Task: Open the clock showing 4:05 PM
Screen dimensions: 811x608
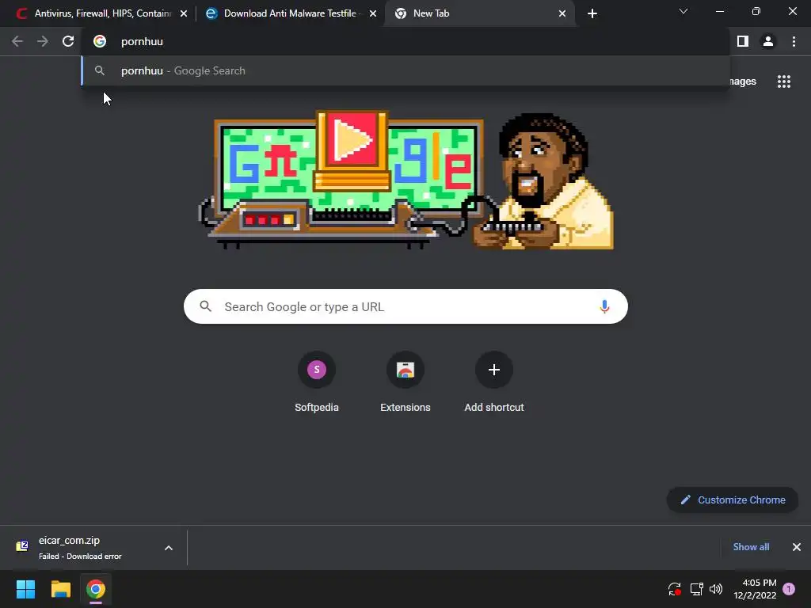Action: coord(755,589)
